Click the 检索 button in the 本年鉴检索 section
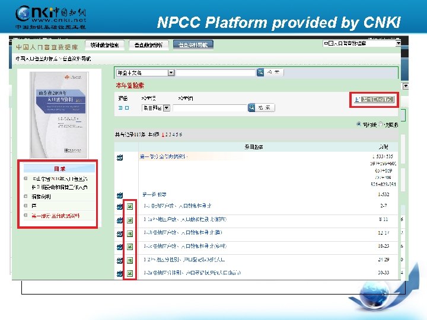Screen dimensions: 427x320 coord(265,108)
